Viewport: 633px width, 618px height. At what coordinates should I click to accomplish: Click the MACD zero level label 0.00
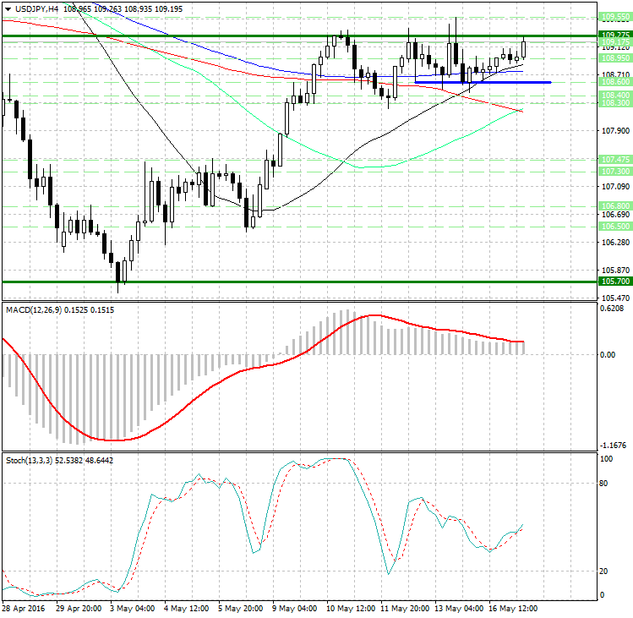pos(608,355)
